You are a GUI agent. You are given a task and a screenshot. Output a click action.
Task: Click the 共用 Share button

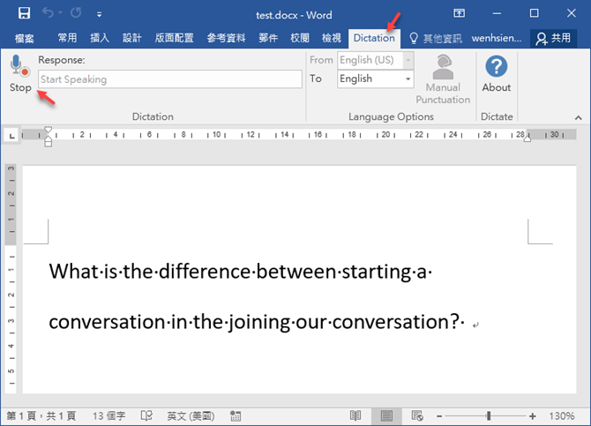(x=554, y=38)
